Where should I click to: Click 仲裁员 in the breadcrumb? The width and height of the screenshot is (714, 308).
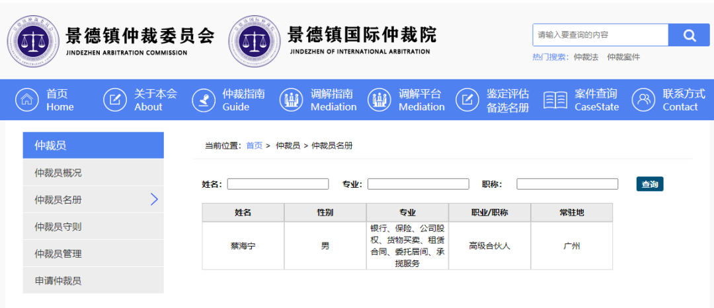pyautogui.click(x=288, y=145)
